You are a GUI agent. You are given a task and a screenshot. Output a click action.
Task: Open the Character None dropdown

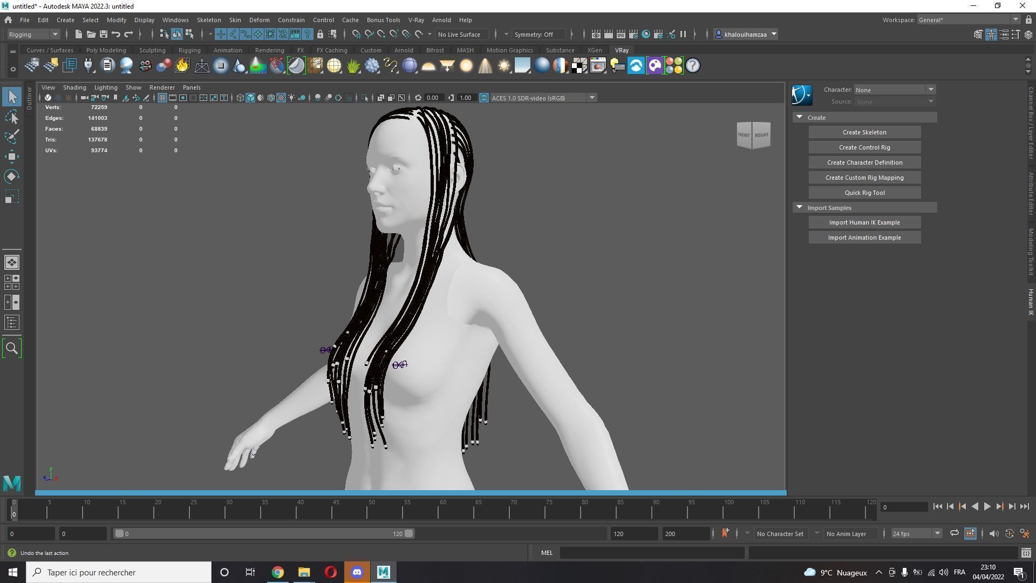[x=895, y=90]
